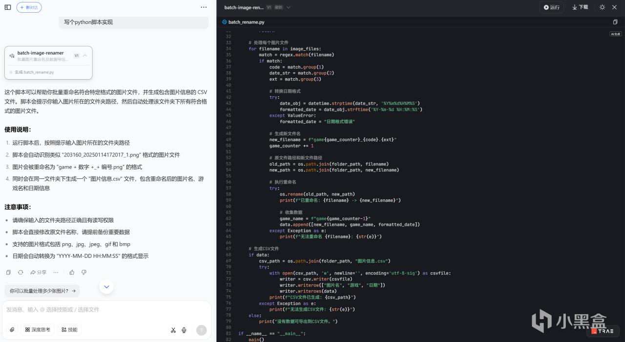Run the script with 运行
Image resolution: width=625 pixels, height=342 pixels.
(552, 7)
